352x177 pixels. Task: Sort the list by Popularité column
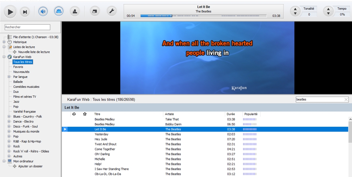(x=251, y=114)
